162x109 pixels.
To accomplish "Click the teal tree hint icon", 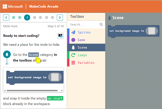I will tap(7, 54).
